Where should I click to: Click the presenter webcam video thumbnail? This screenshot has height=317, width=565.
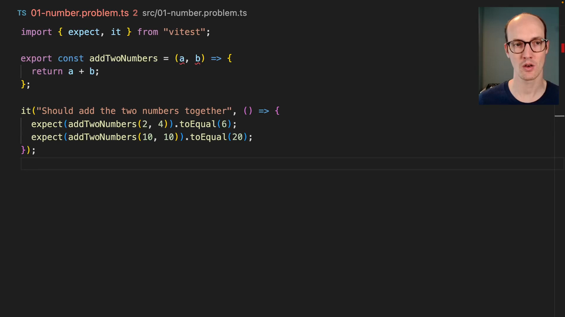point(519,56)
